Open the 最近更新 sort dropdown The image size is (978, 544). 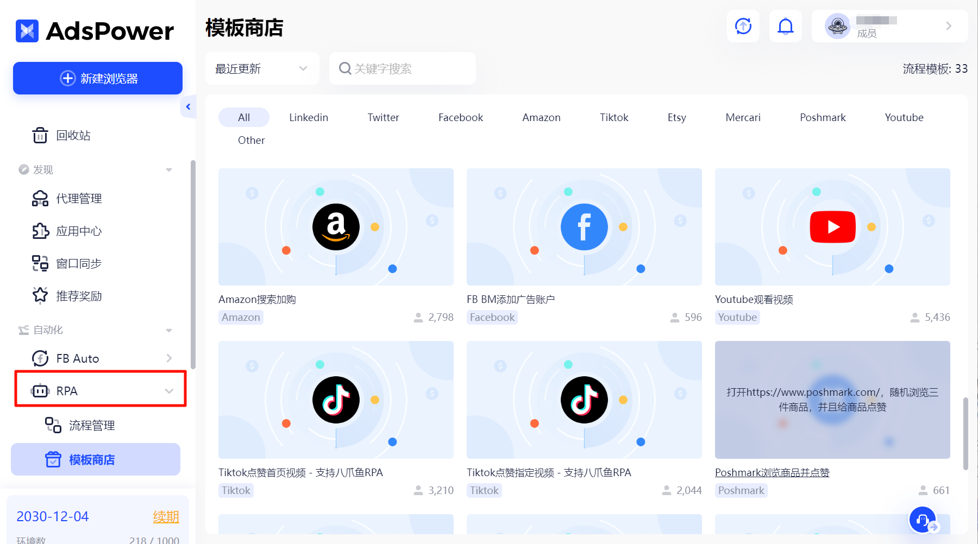[x=262, y=68]
